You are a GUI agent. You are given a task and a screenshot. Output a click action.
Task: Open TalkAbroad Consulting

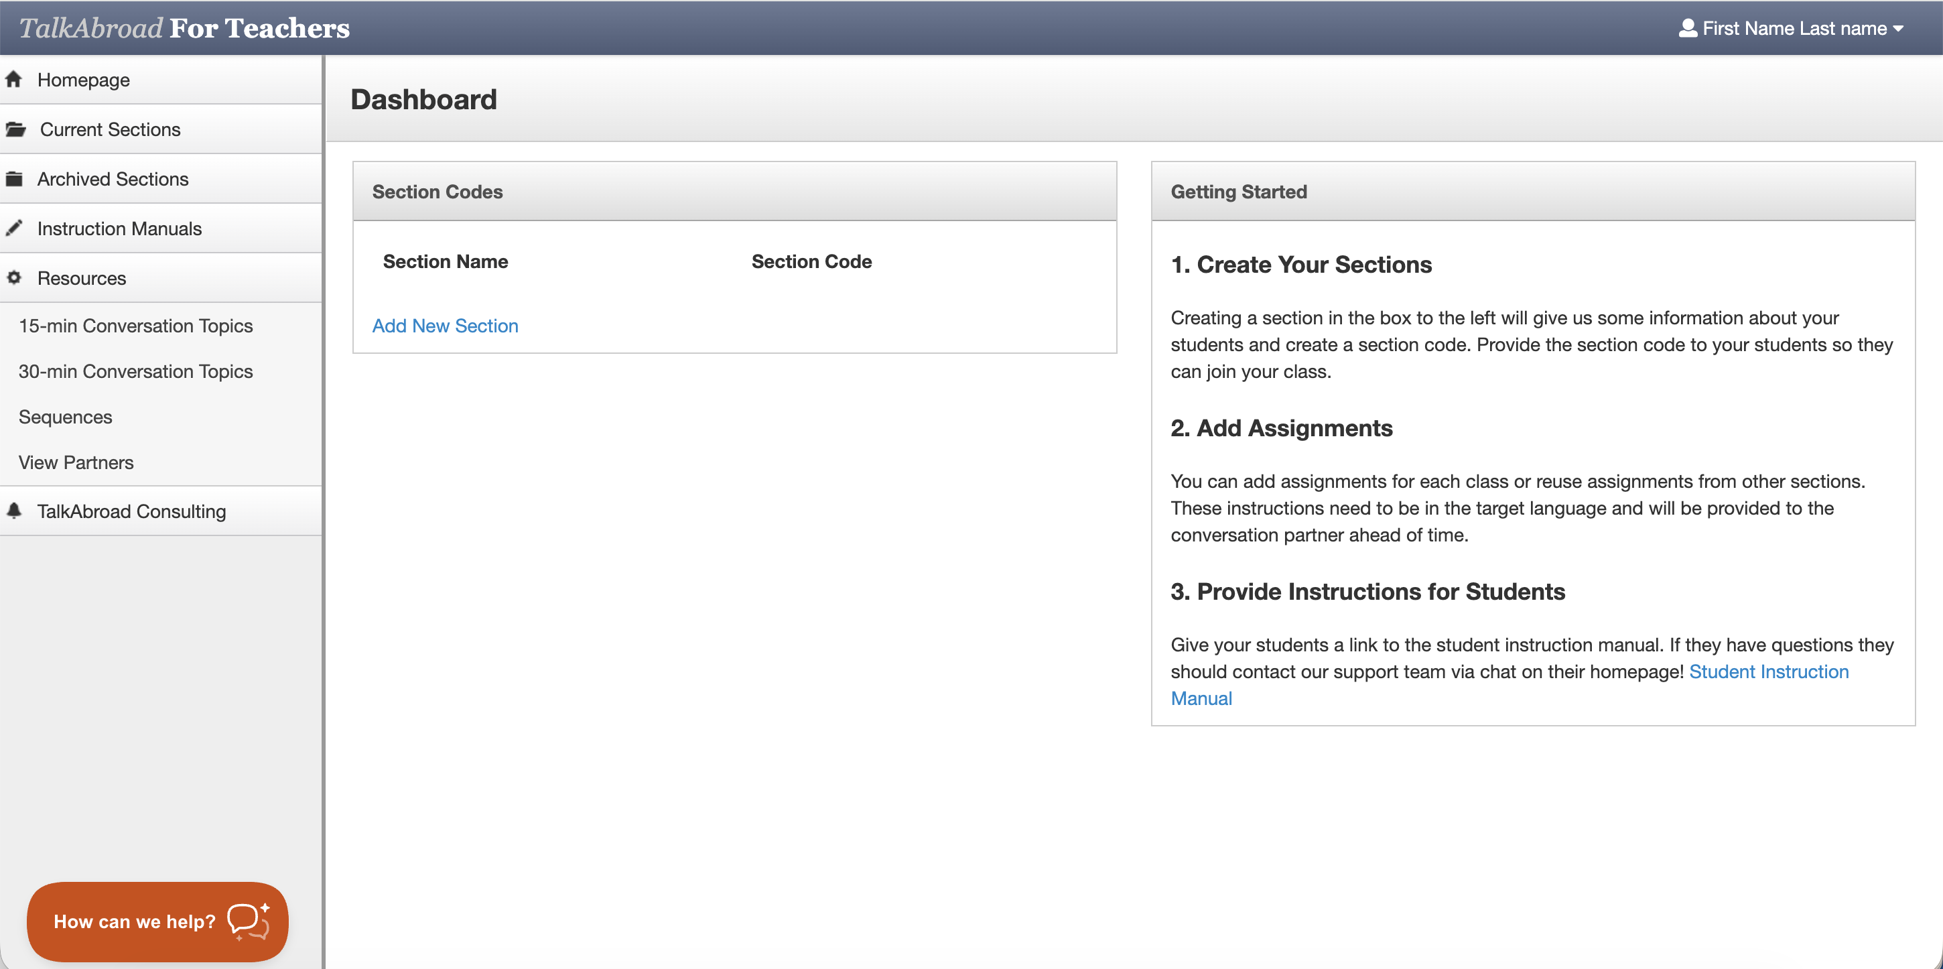(161, 511)
